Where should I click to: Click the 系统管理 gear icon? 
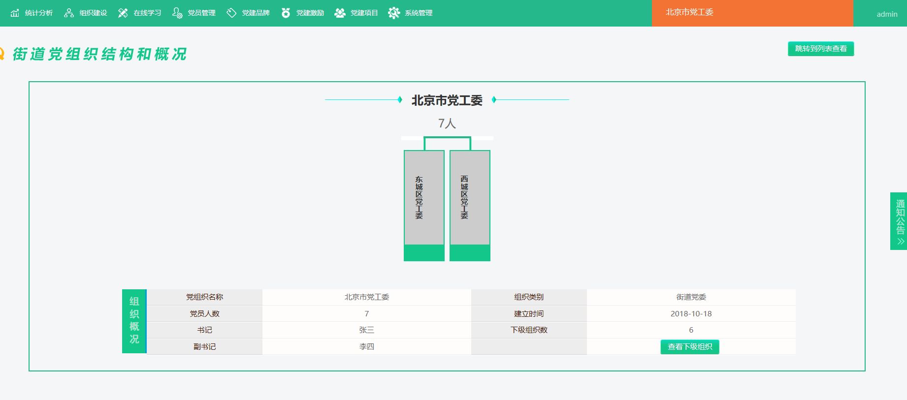pos(394,13)
